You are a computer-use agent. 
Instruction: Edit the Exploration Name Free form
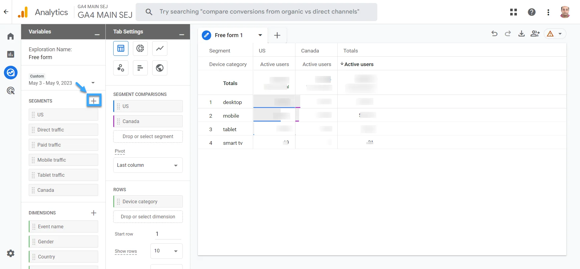(x=40, y=57)
